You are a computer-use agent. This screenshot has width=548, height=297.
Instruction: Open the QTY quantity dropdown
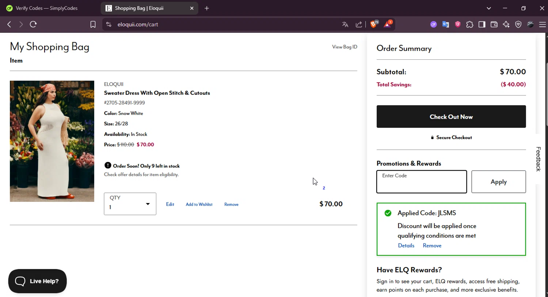pyautogui.click(x=130, y=204)
